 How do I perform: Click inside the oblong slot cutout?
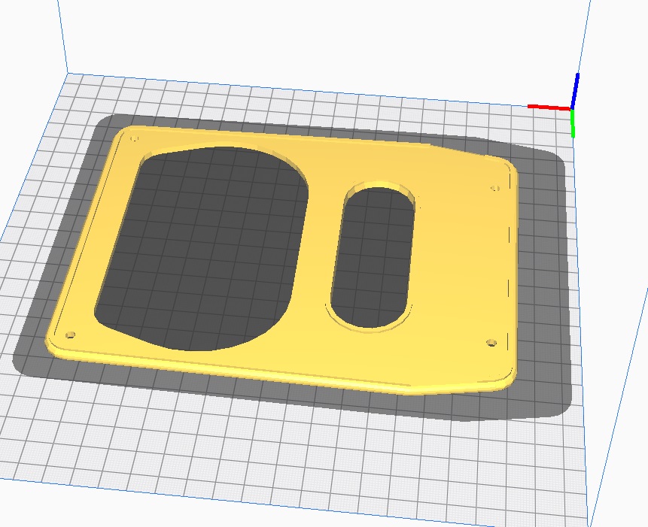coord(375,256)
